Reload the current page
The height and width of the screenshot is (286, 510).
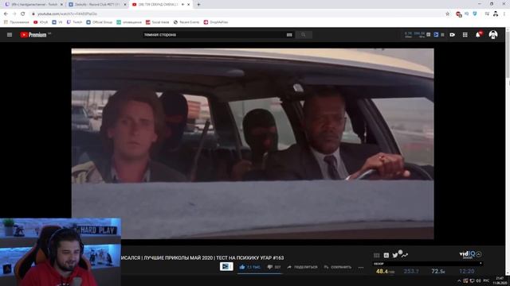(x=23, y=14)
